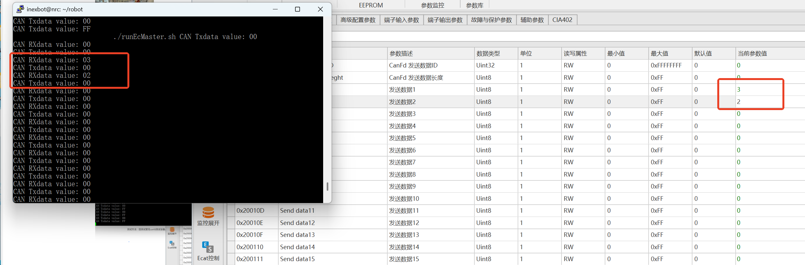Click current value cell of 发送数据10
The image size is (805, 265).
(x=770, y=199)
